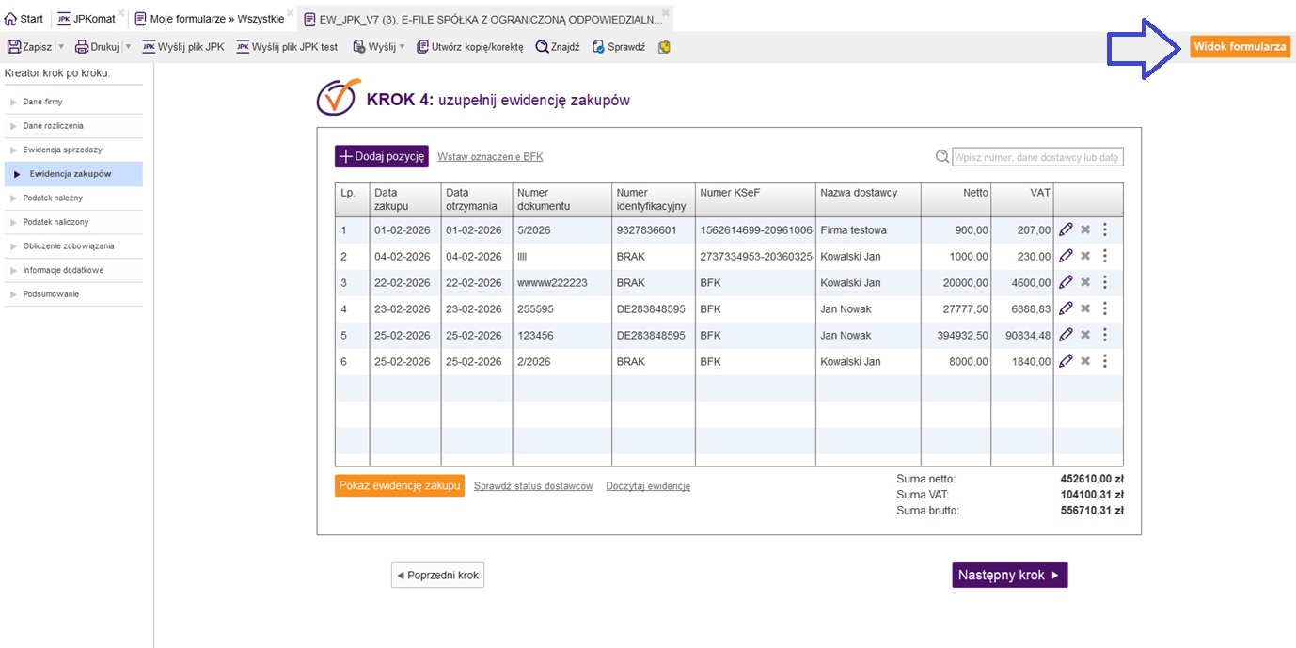Expand the dropdown arrow next to Zapisz
Viewport: 1296px width, 648px height.
(x=61, y=47)
